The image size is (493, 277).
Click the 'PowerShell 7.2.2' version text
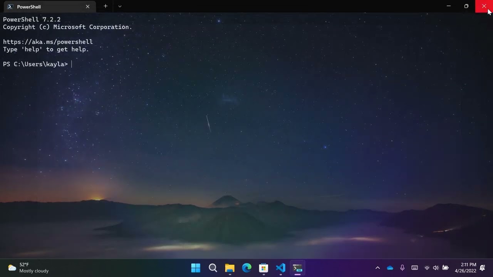[32, 19]
